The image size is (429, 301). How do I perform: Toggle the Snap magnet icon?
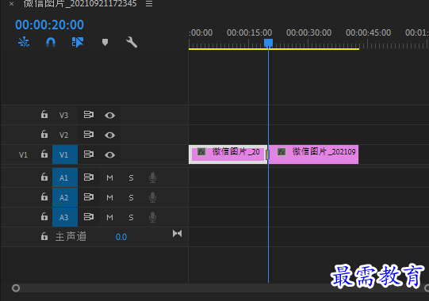[51, 42]
